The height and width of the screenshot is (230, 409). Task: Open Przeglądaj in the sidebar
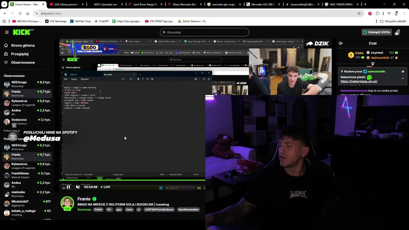point(19,54)
